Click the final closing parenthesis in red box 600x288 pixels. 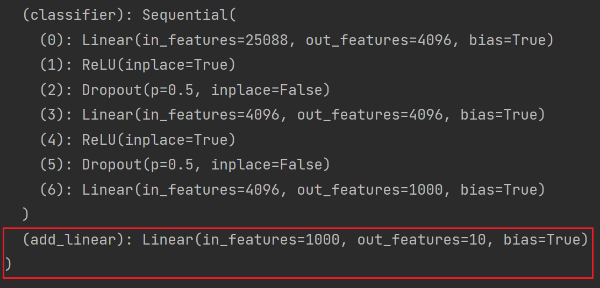pyautogui.click(x=8, y=264)
